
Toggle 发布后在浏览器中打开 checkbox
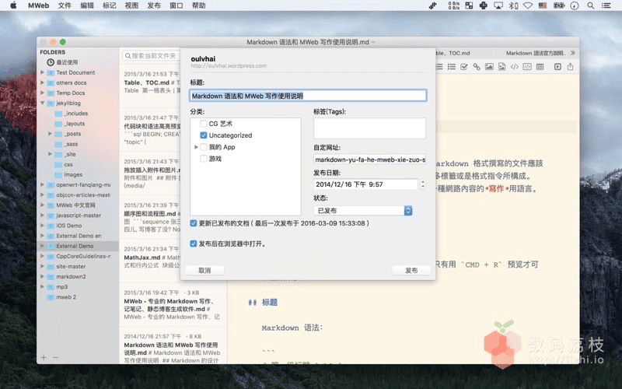(193, 244)
